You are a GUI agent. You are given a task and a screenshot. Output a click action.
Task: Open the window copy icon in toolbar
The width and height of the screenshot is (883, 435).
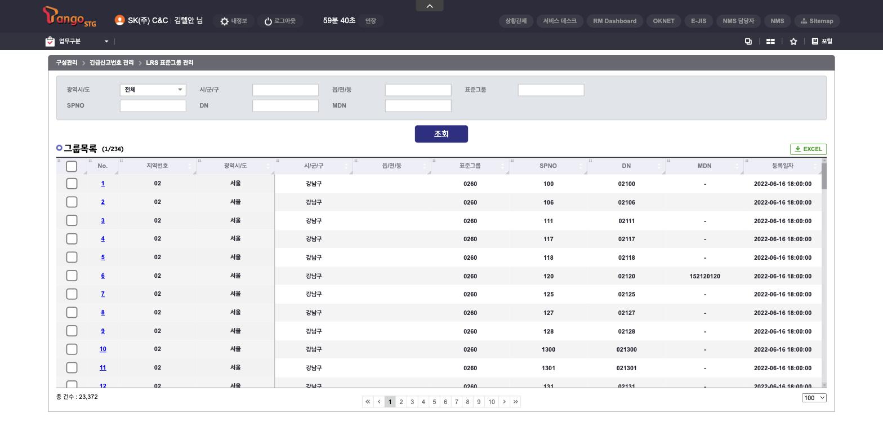tap(748, 41)
